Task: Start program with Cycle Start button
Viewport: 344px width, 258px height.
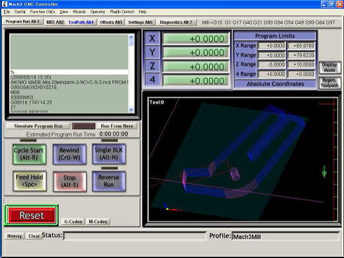Action: coord(29,154)
